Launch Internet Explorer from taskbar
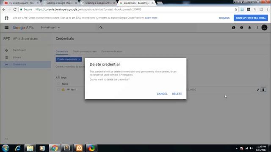This screenshot has height=152, width=271. tap(18, 148)
